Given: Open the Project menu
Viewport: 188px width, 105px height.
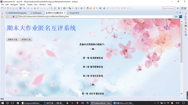Looking at the screenshot, I should point(30,5).
